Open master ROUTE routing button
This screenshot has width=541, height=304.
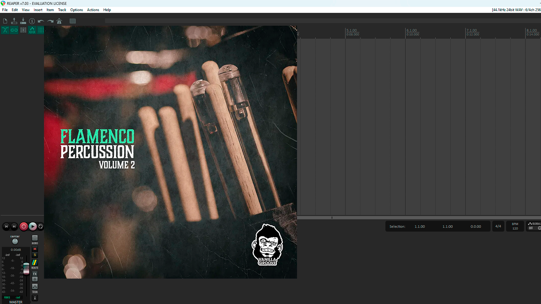35,262
